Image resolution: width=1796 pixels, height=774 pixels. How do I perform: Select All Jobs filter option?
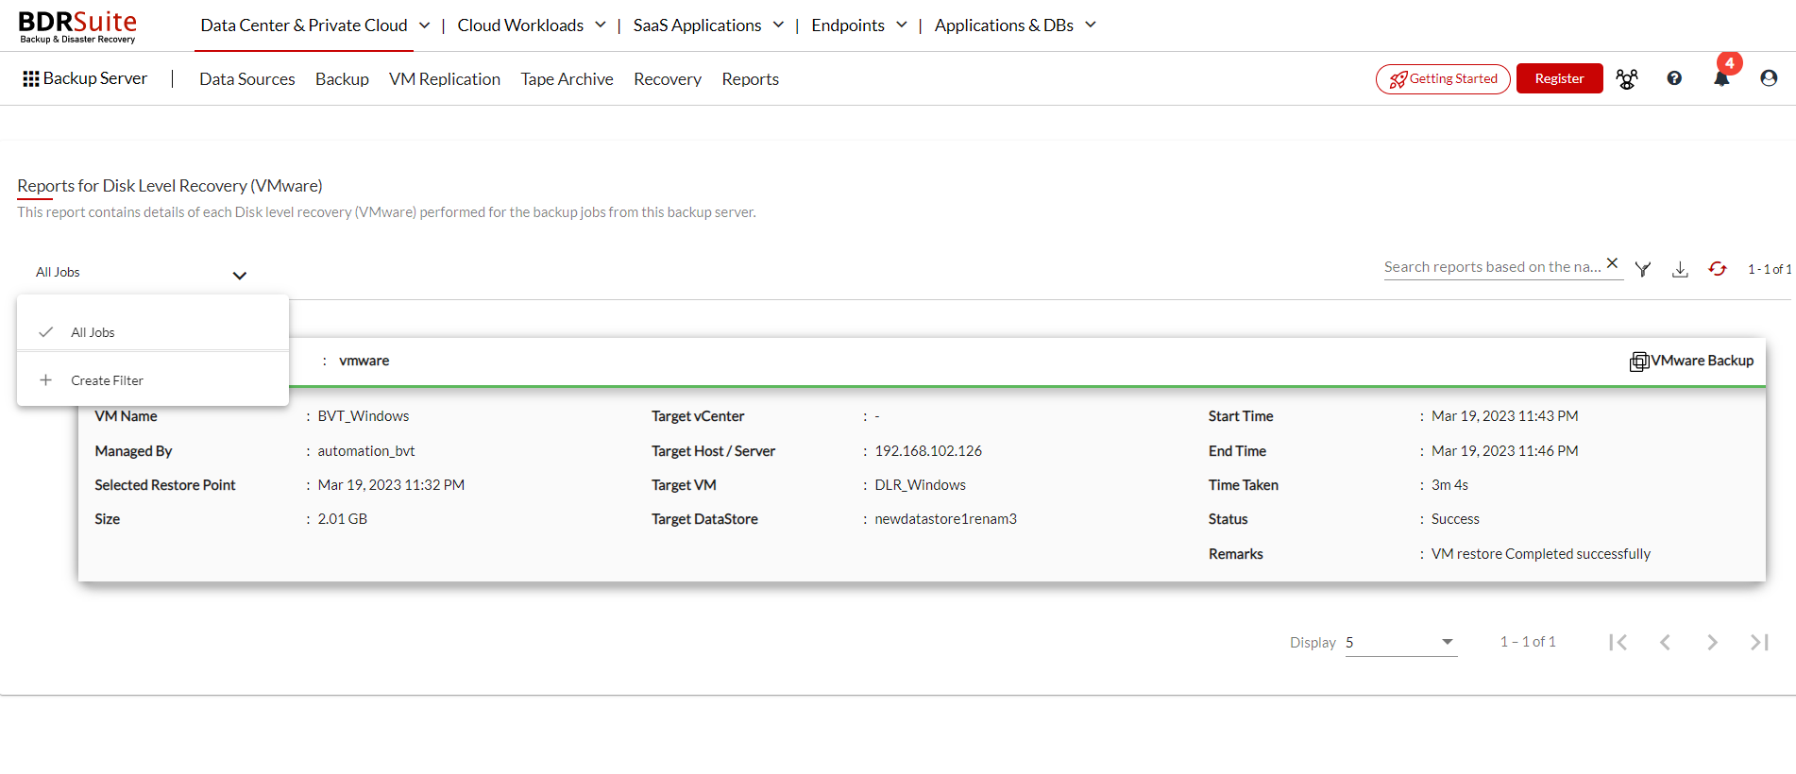point(153,332)
